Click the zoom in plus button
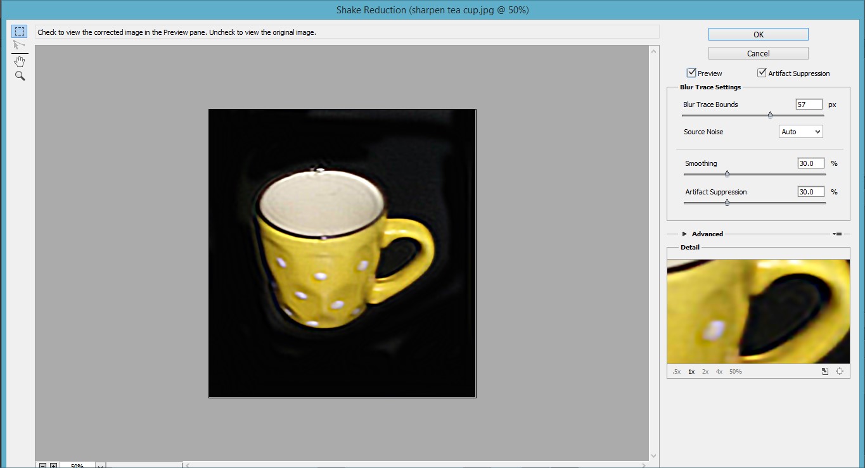865x468 pixels. point(53,465)
